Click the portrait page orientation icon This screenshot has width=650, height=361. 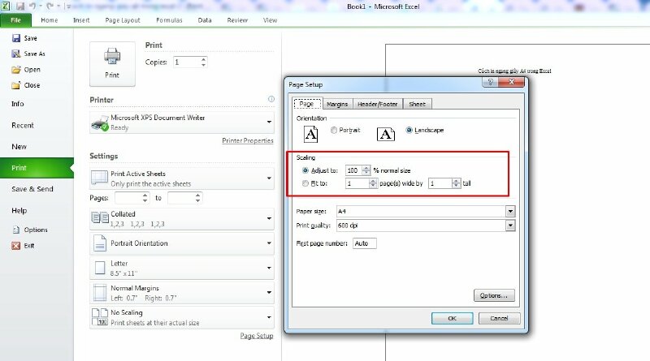point(311,134)
